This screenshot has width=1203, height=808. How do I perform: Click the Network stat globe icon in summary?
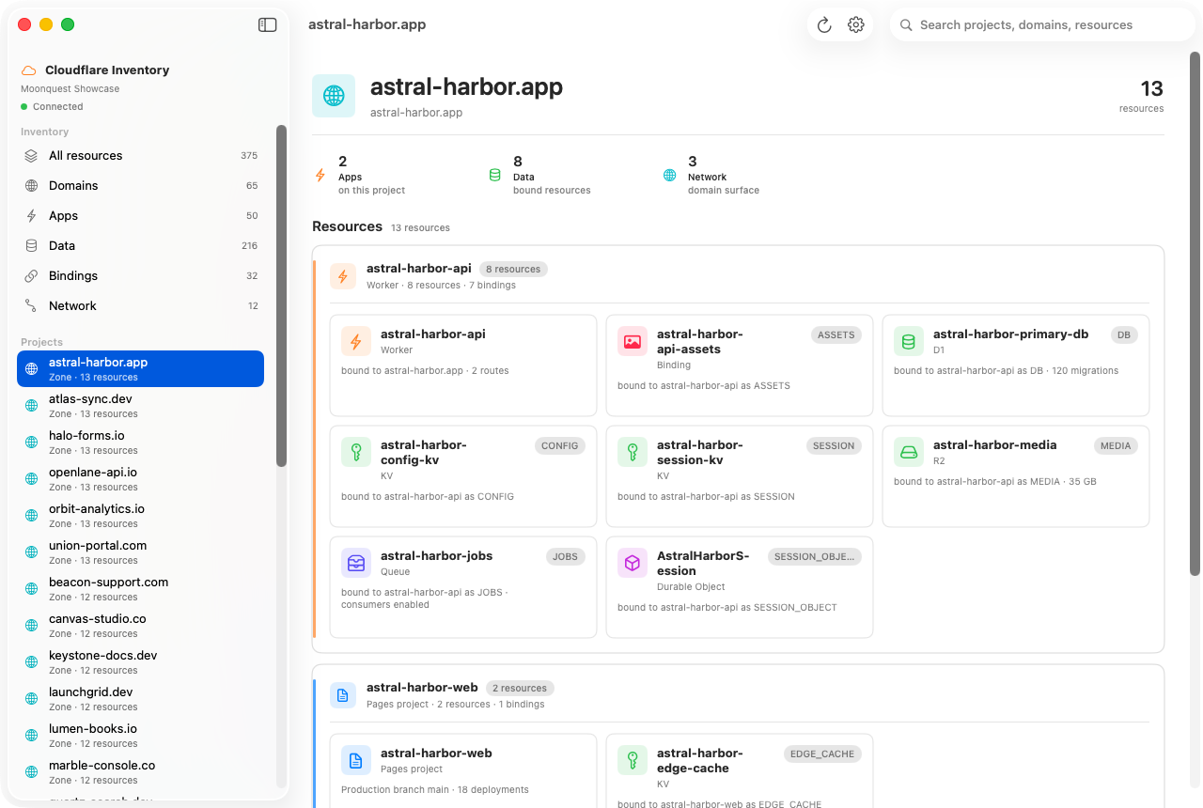[670, 176]
